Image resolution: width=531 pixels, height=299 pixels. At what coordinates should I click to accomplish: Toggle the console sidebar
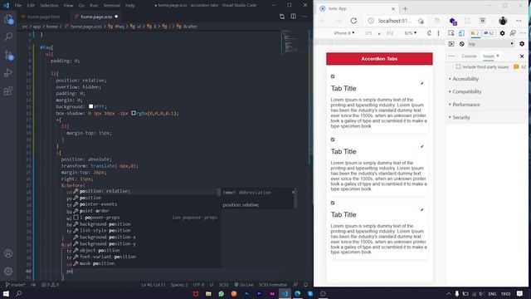(x=451, y=44)
